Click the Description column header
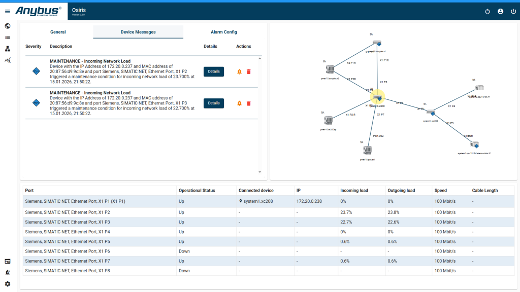 (x=61, y=46)
